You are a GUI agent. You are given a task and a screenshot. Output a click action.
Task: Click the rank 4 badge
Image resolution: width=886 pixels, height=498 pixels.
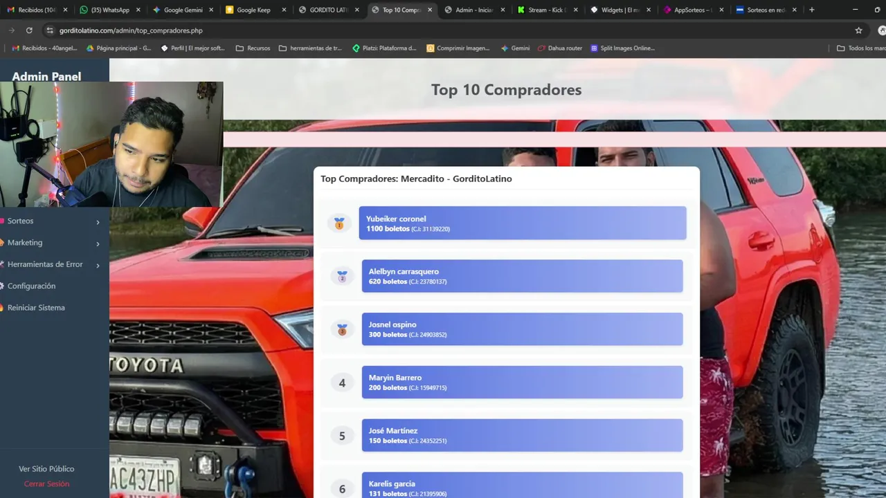(x=342, y=382)
